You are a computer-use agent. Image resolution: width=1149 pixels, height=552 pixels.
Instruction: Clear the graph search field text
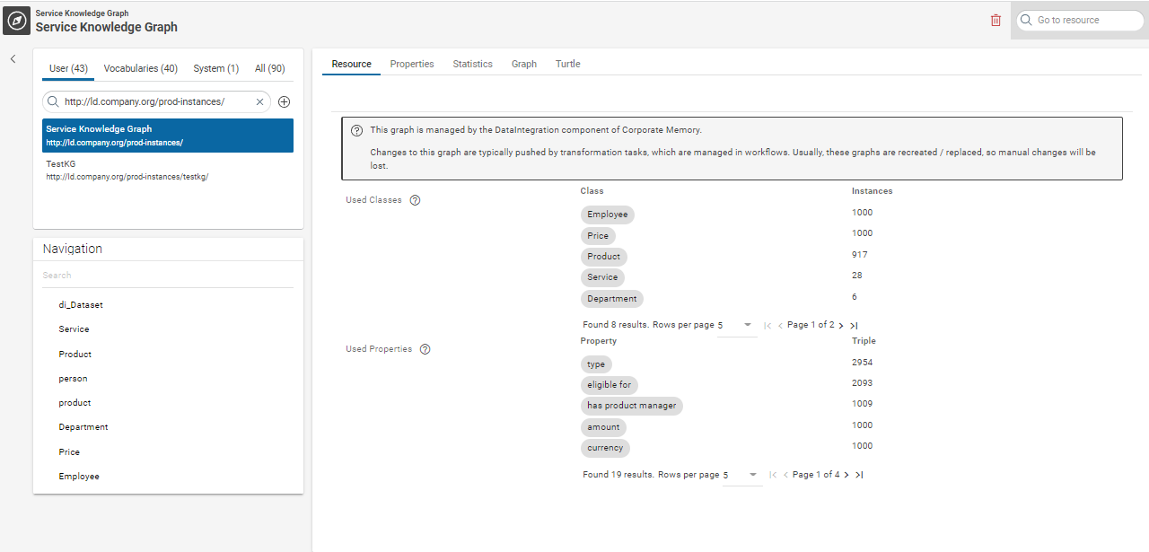click(260, 102)
